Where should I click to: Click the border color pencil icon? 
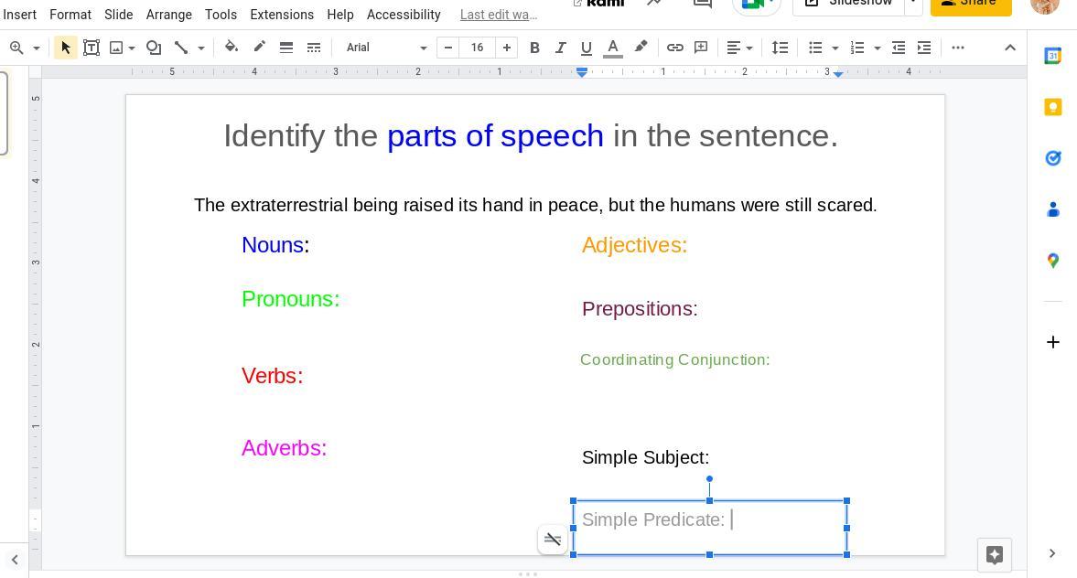click(259, 48)
